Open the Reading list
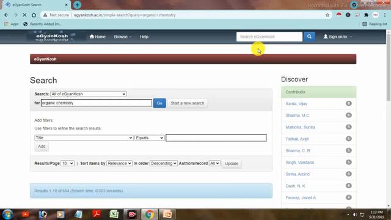 click(375, 24)
